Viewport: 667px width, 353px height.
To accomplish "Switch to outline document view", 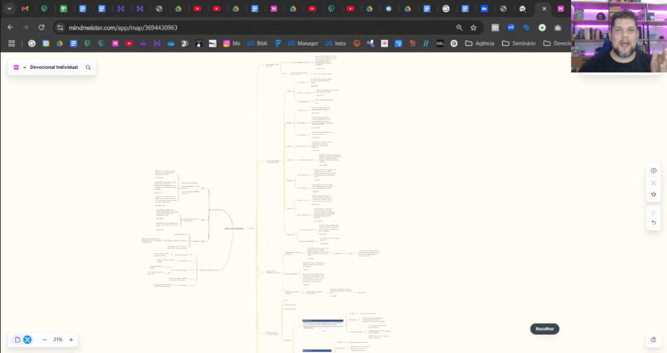I will point(18,339).
